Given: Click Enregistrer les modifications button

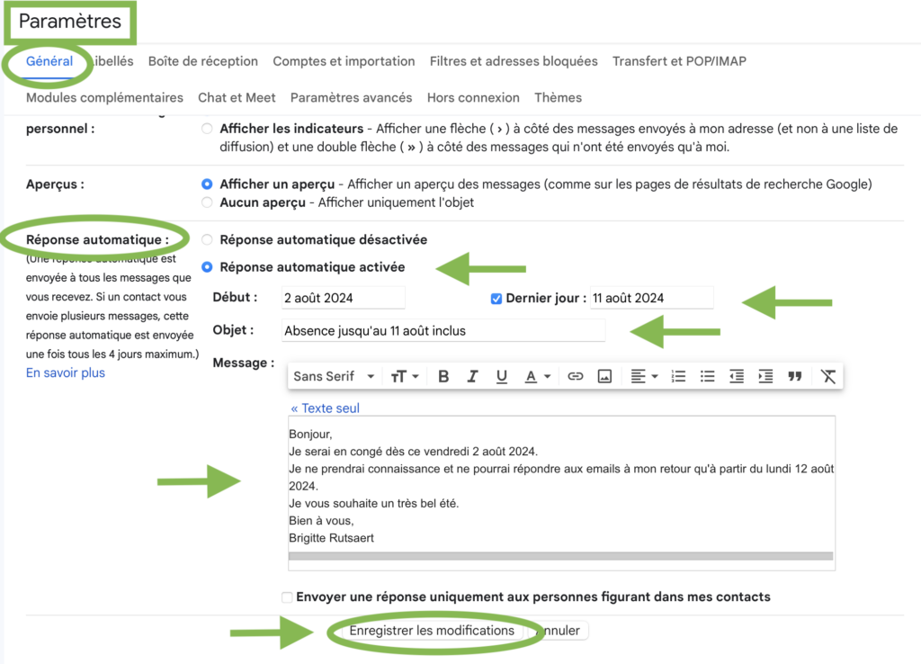Looking at the screenshot, I should click(432, 631).
